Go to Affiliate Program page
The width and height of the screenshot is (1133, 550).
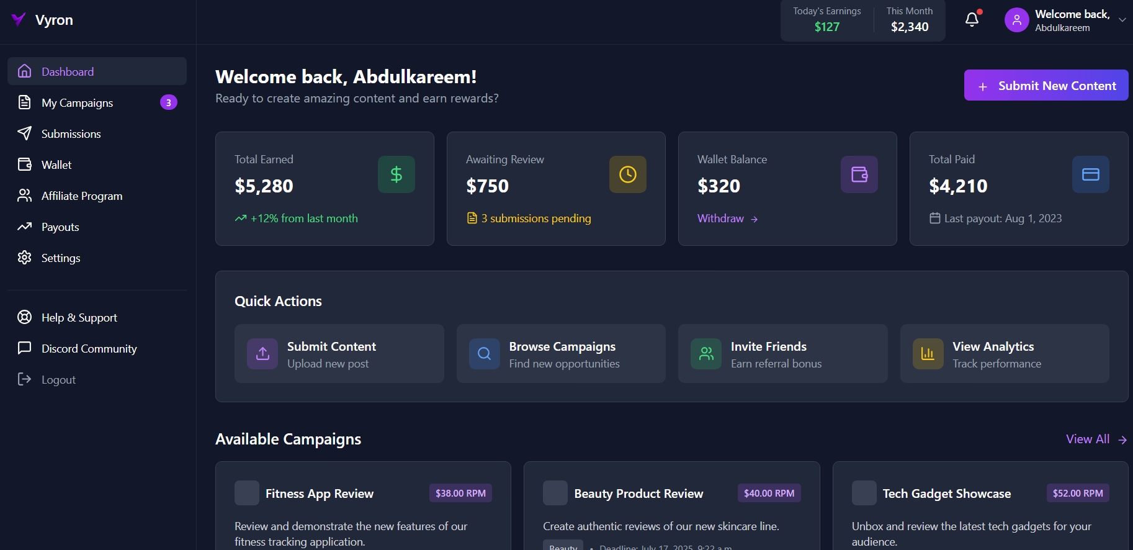(x=82, y=196)
